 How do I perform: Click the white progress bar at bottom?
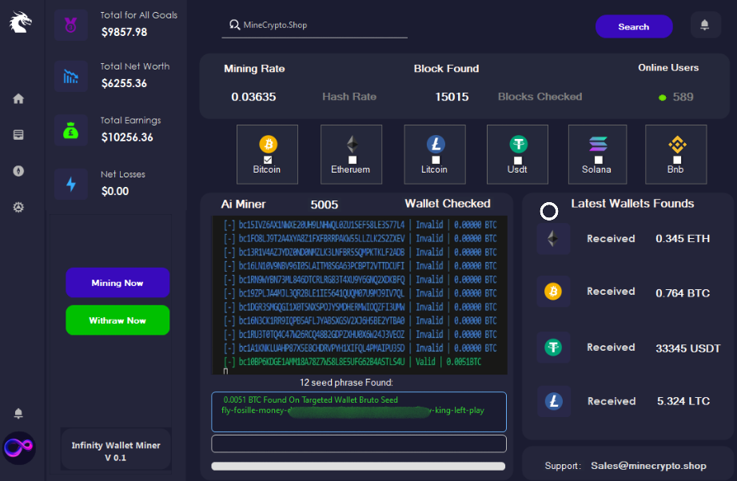pyautogui.click(x=358, y=466)
